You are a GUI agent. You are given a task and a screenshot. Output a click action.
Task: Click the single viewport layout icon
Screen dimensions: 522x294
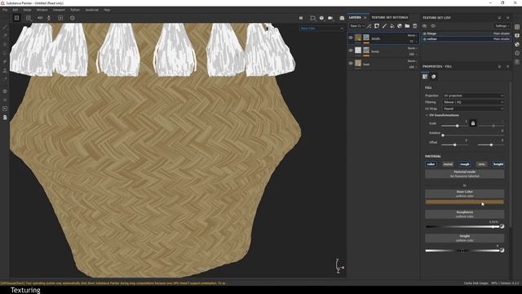click(x=16, y=18)
